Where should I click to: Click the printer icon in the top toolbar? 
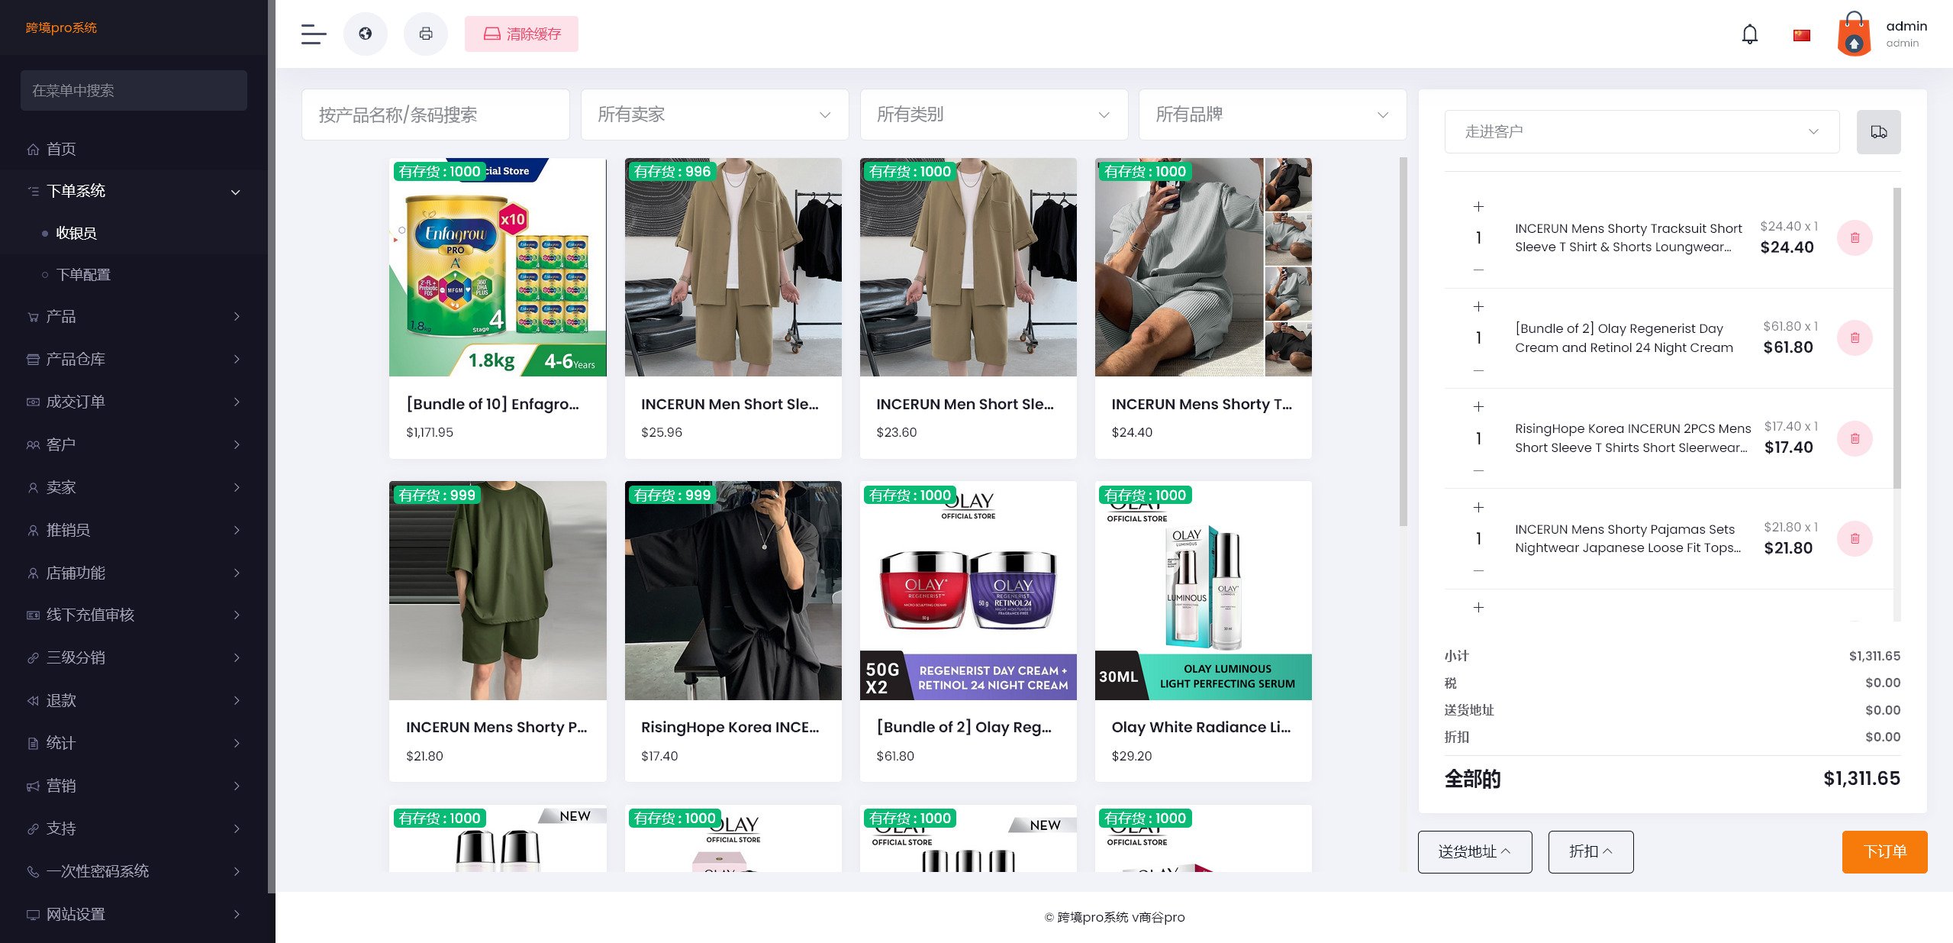[x=425, y=34]
